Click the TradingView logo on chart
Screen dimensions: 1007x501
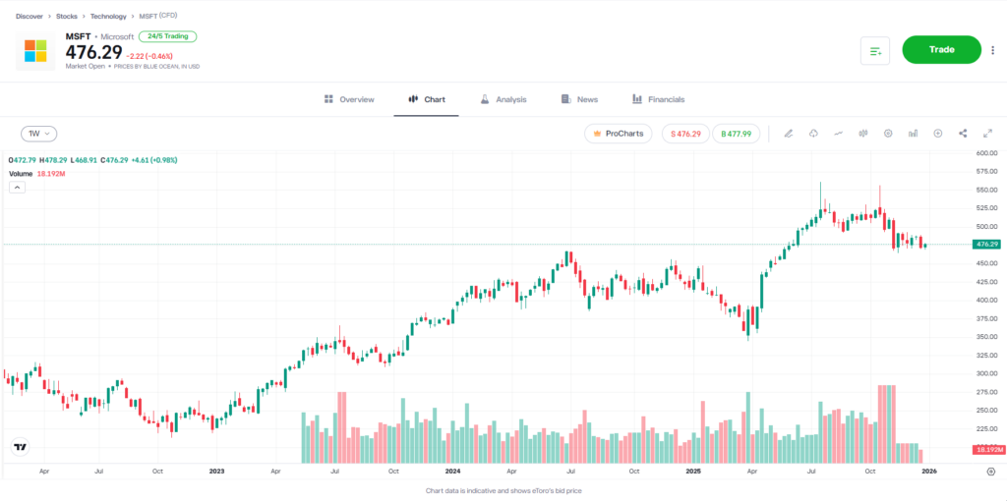(x=20, y=447)
